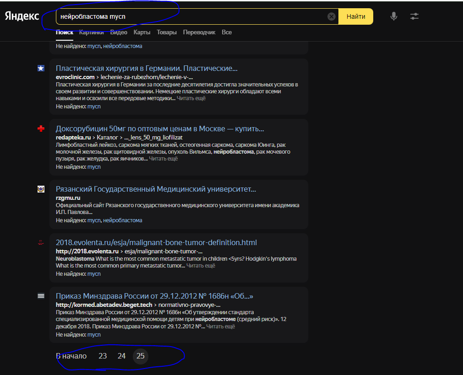Go to results page 23

[103, 356]
